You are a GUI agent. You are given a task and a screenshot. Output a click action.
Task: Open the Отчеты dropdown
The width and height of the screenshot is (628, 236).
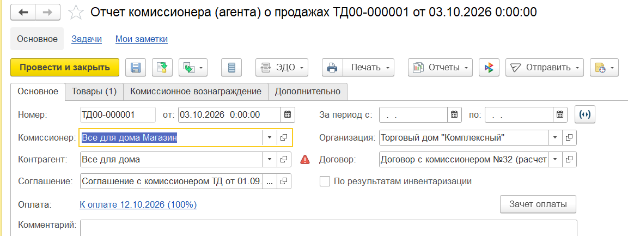pyautogui.click(x=440, y=68)
